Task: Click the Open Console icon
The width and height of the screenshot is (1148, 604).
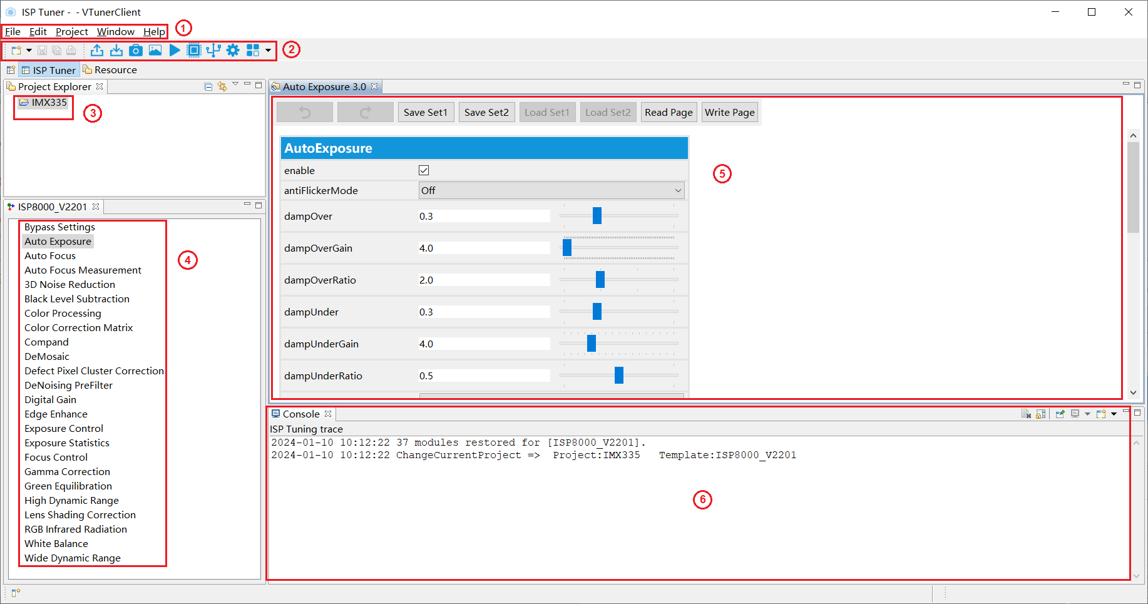Action: (1101, 414)
